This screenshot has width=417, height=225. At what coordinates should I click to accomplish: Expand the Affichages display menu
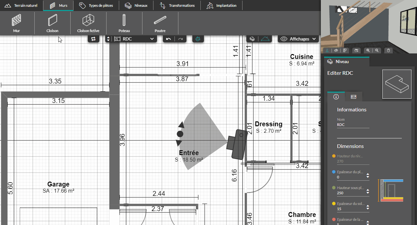(x=298, y=39)
